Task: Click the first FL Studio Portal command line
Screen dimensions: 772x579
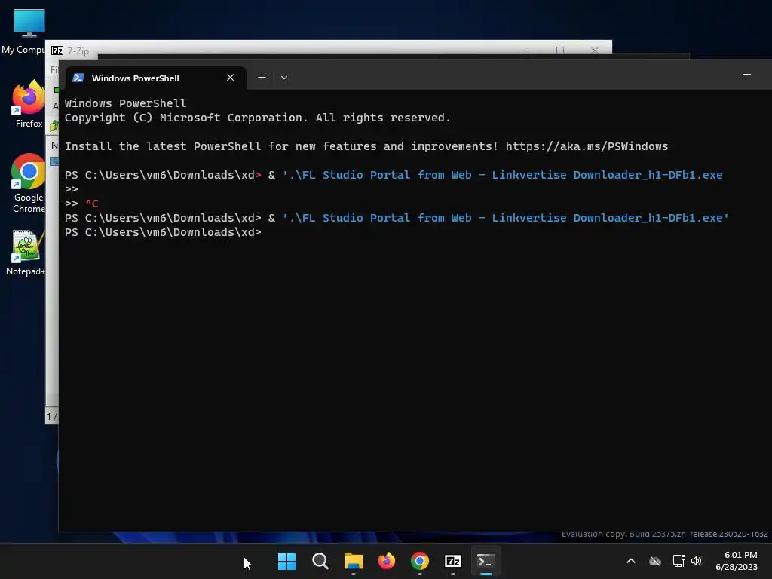Action: pyautogui.click(x=394, y=175)
